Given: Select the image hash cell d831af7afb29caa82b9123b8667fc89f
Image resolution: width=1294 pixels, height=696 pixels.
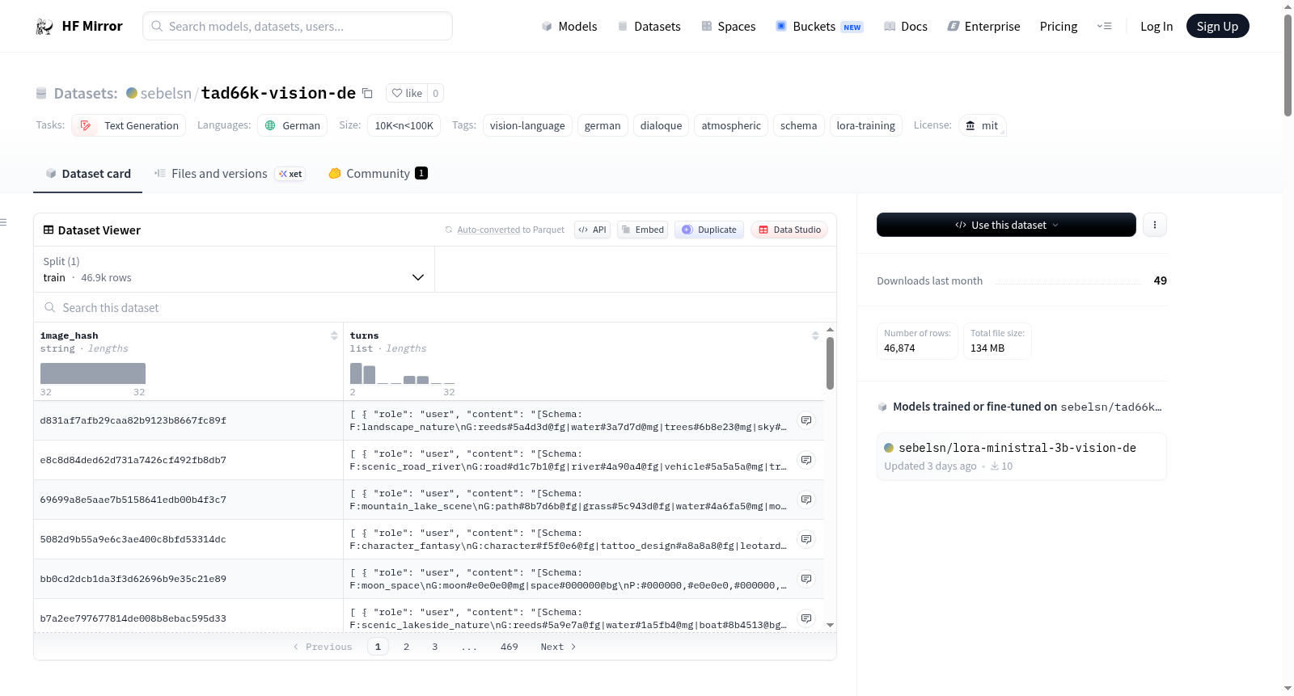Looking at the screenshot, I should click(x=133, y=420).
